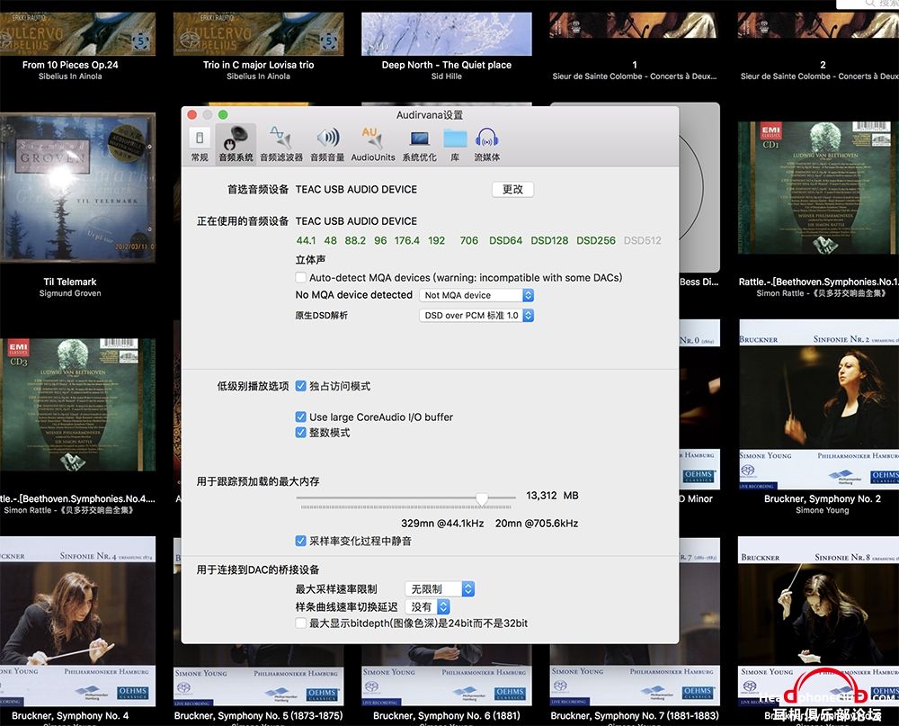This screenshot has width=899, height=726.
Task: Toggle Use large CoreAudio I/O buffer
Action: pyautogui.click(x=300, y=417)
